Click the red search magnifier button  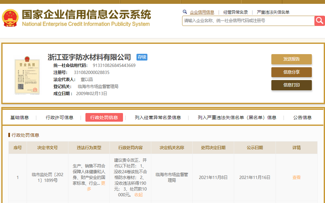click(x=320, y=21)
